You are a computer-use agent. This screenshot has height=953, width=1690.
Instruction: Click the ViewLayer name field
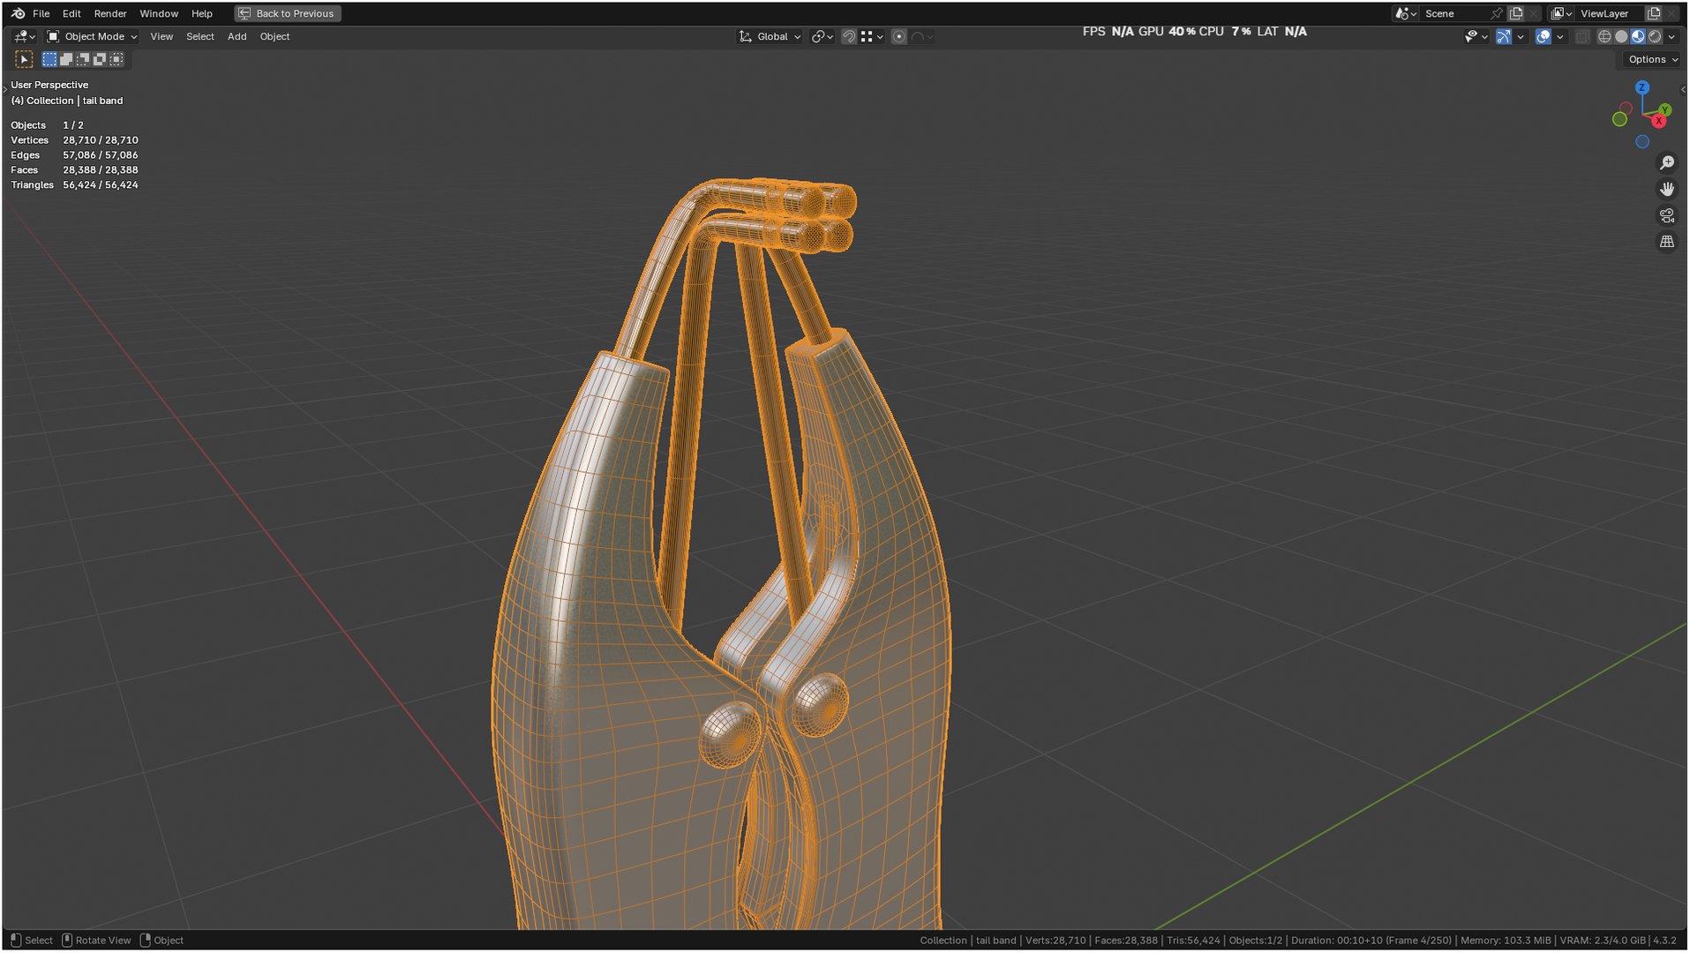click(1610, 13)
